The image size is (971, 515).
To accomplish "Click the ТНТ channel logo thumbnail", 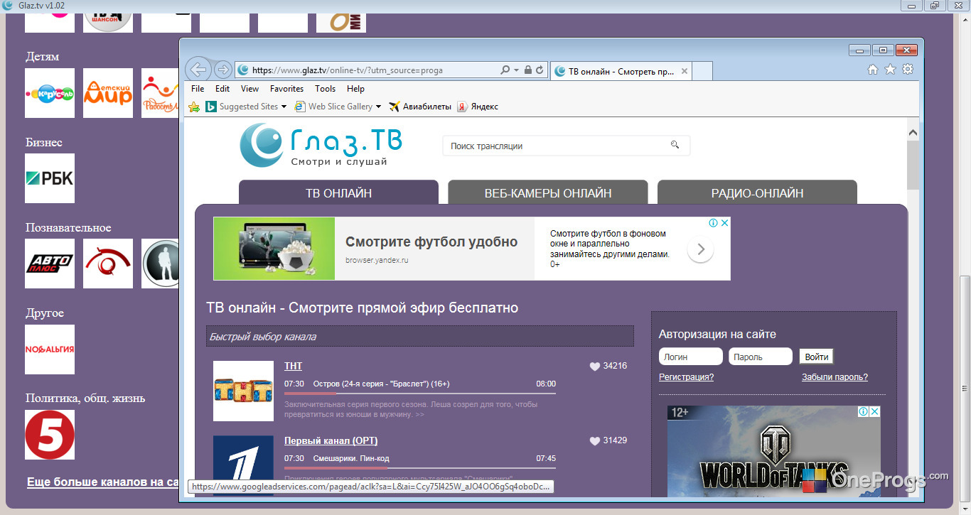I will pyautogui.click(x=243, y=391).
